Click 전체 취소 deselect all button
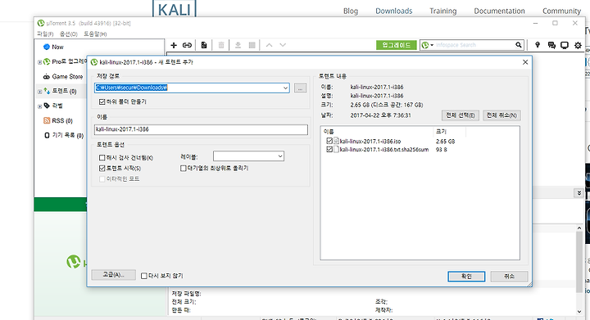This screenshot has width=590, height=320. tap(501, 115)
